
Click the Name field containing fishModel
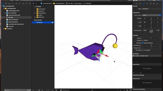click(151, 9)
